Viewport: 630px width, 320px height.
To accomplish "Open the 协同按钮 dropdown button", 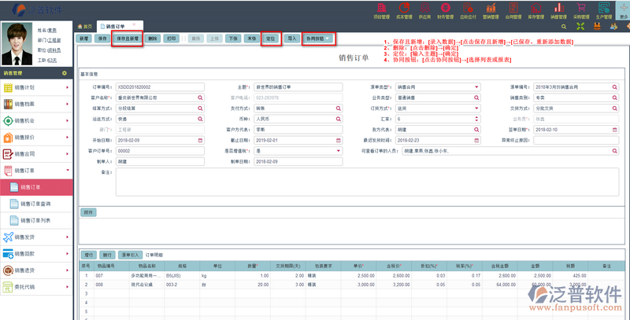I will point(318,38).
